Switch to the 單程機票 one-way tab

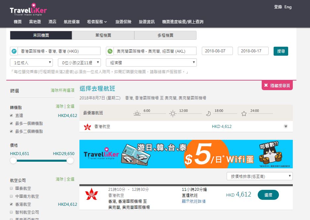tap(103, 35)
